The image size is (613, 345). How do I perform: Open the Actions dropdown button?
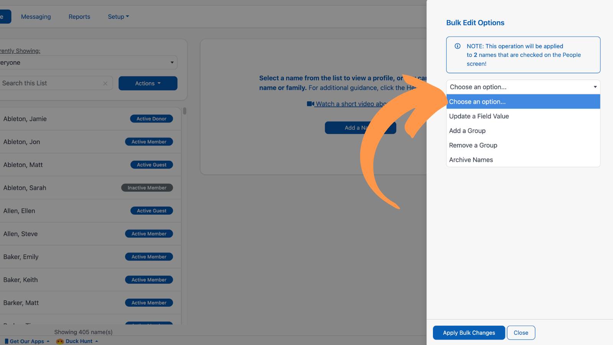148,83
